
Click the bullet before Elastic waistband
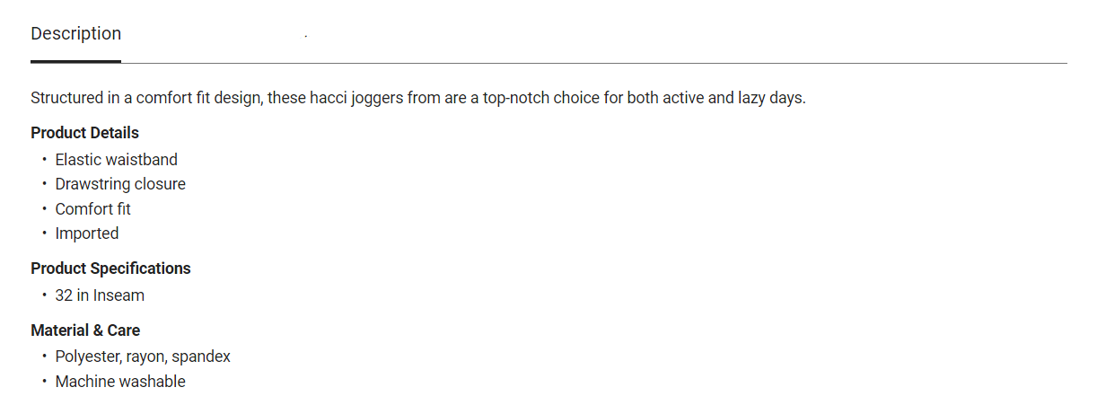coord(44,160)
